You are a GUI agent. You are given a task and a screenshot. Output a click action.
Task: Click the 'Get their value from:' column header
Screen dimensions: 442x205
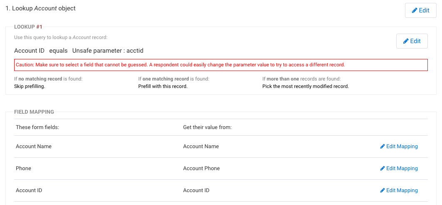coord(207,127)
